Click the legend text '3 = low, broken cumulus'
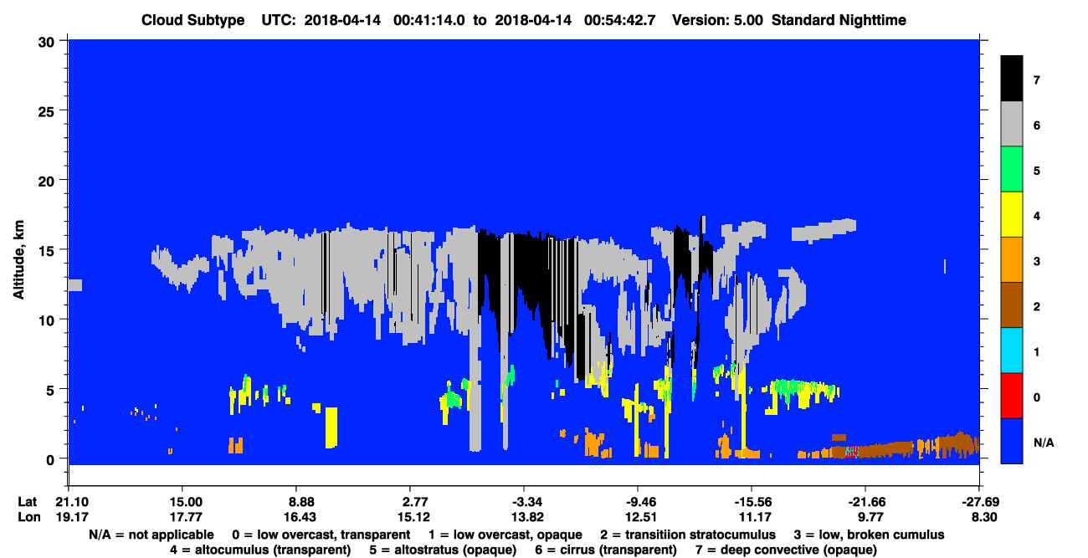Screen dimensions: 1088x558 (x=869, y=535)
